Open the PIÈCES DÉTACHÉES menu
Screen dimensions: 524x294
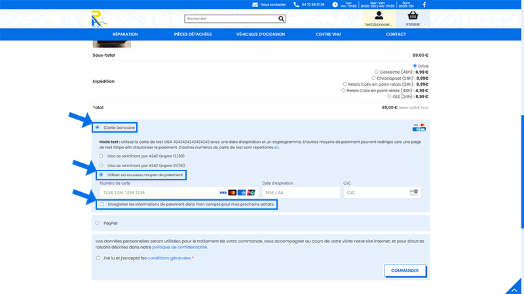(193, 35)
